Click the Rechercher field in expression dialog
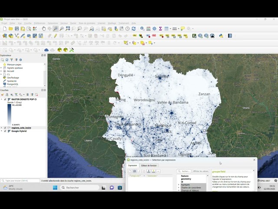Image resolution: width=278 pixels, height=209 pixels. pyautogui.click(x=184, y=171)
